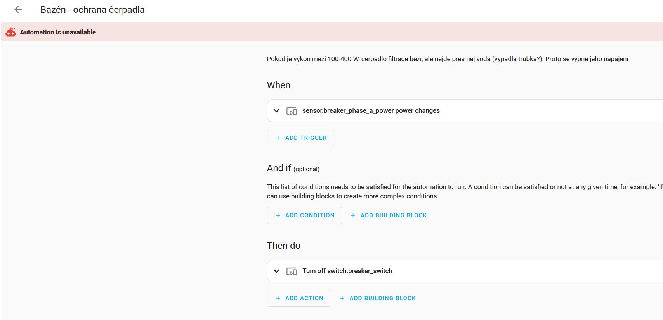
Task: Click the plus icon on Add Action
Action: pos(278,298)
